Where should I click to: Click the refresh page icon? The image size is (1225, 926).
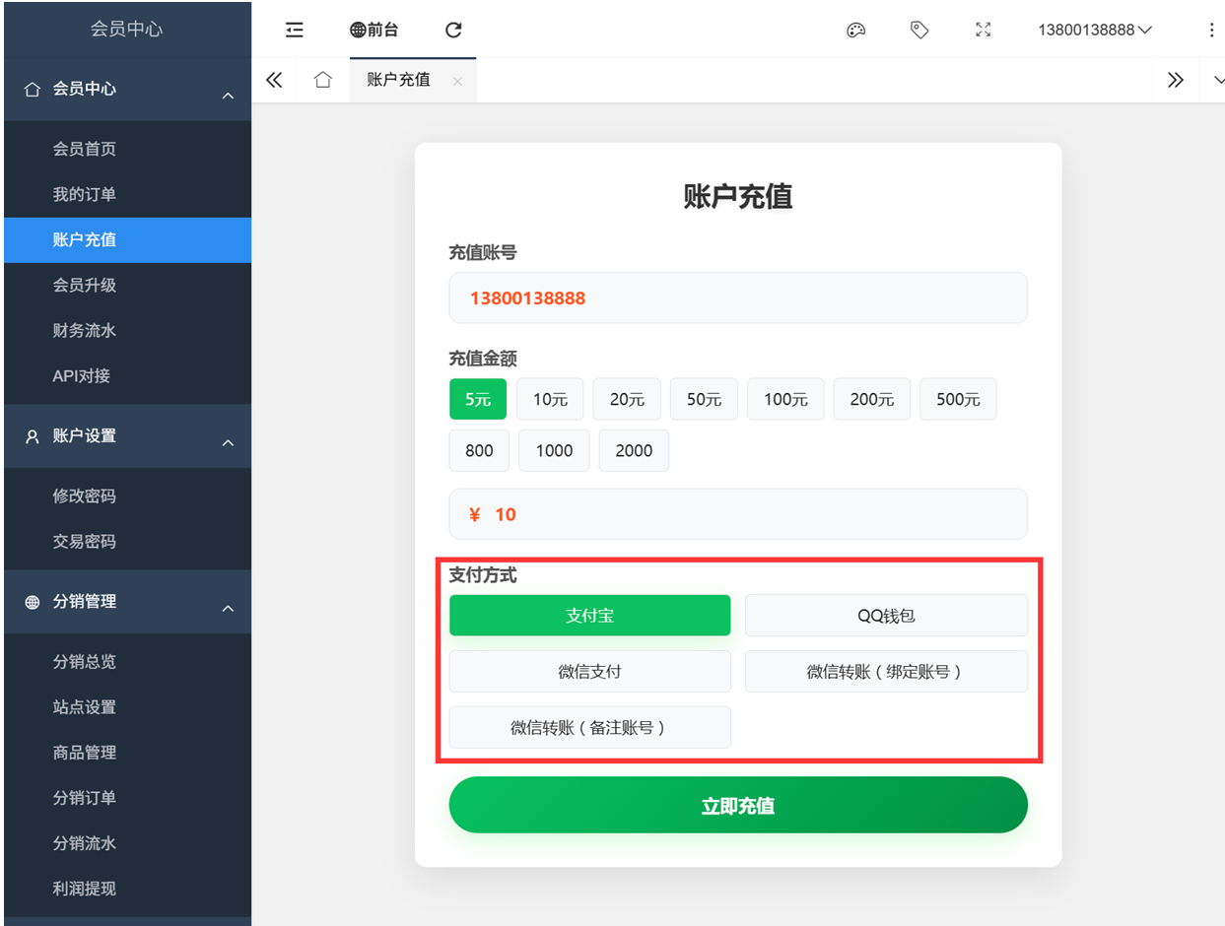453,30
